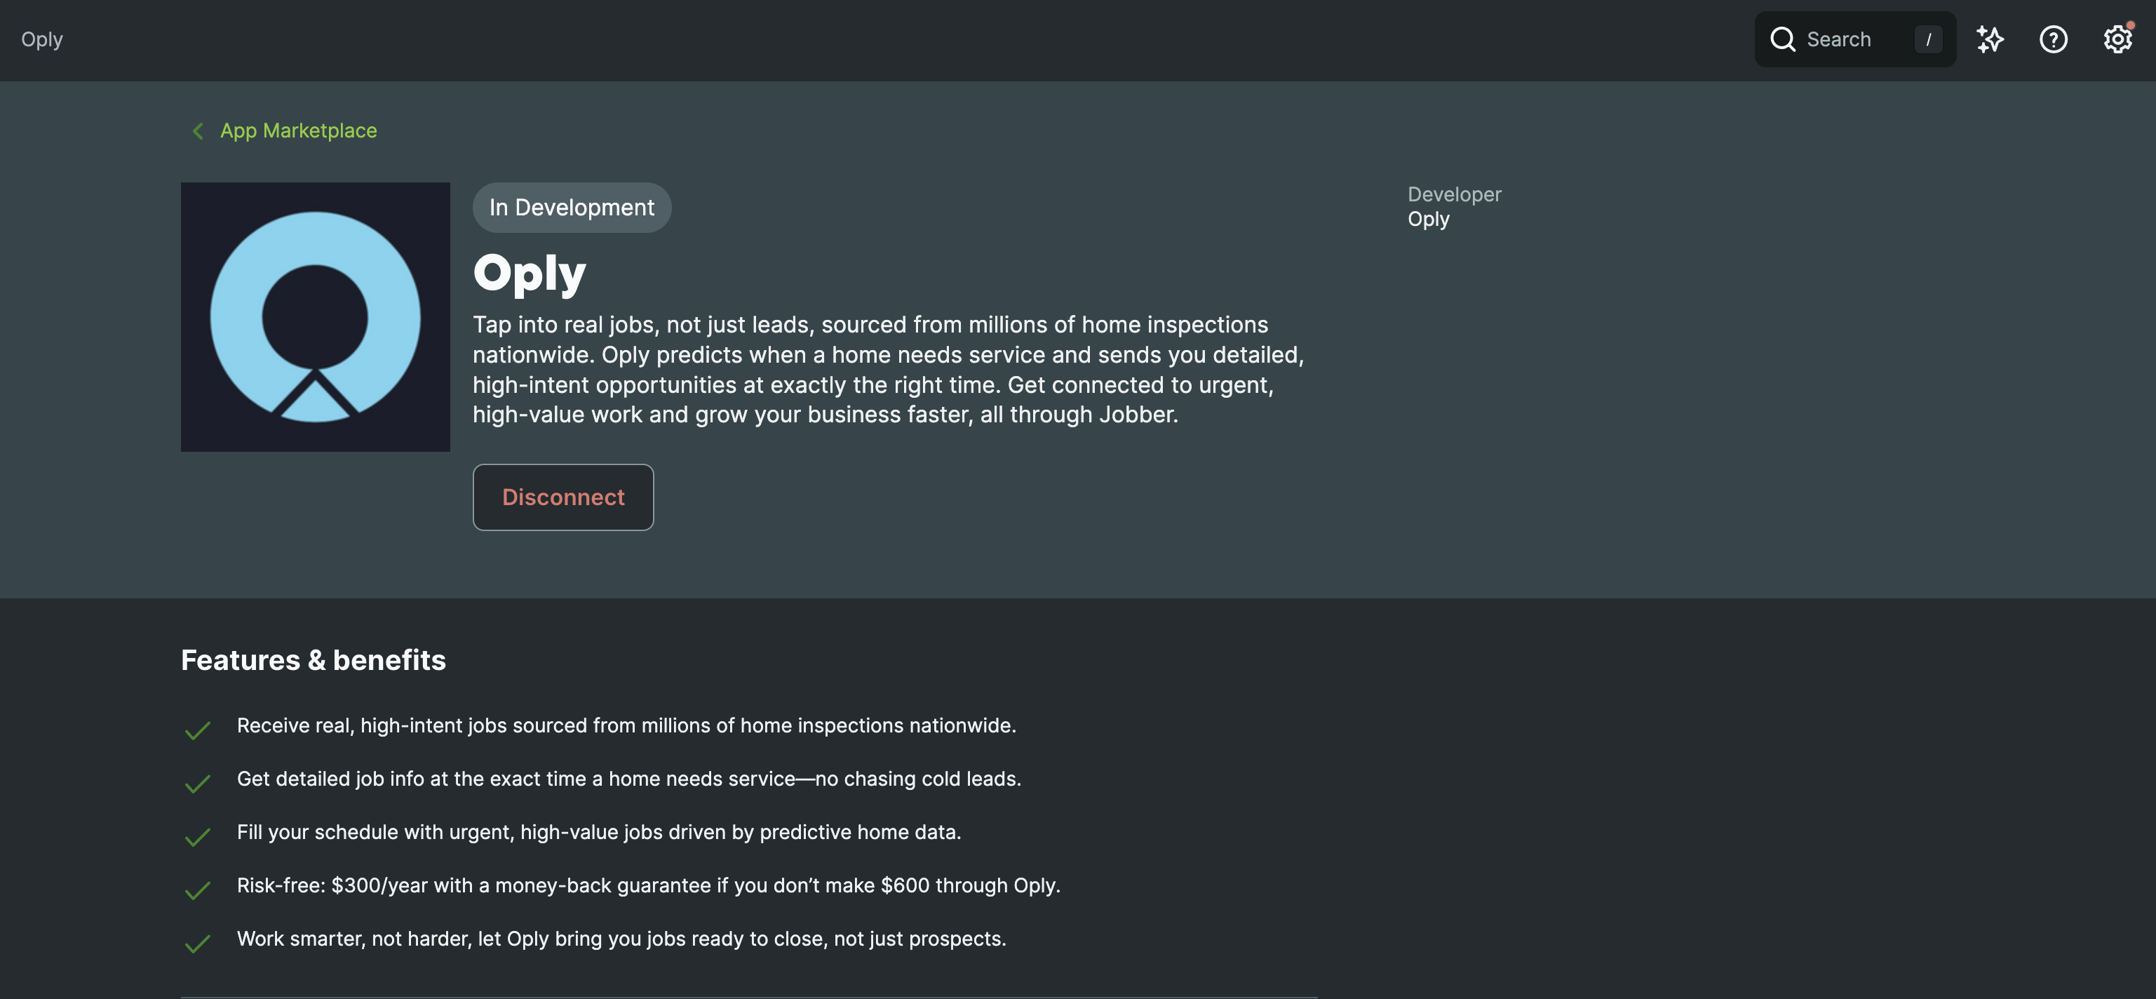Open the App Marketplace link
The image size is (2156, 999).
point(298,130)
